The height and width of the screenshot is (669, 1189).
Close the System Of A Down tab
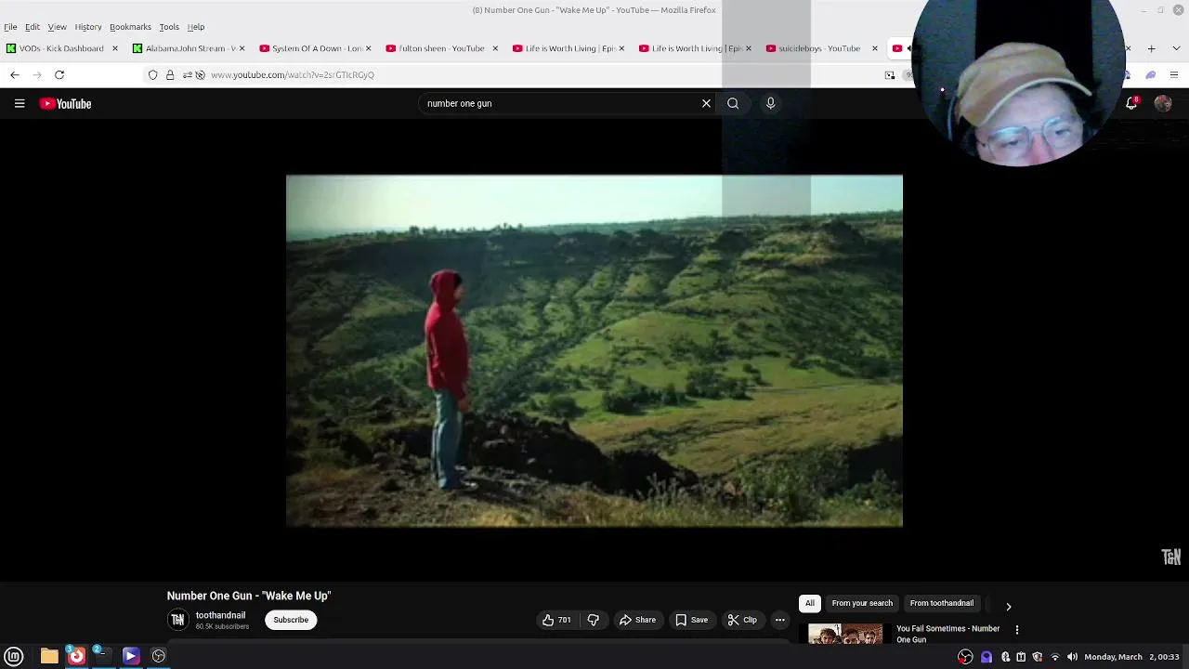[368, 48]
